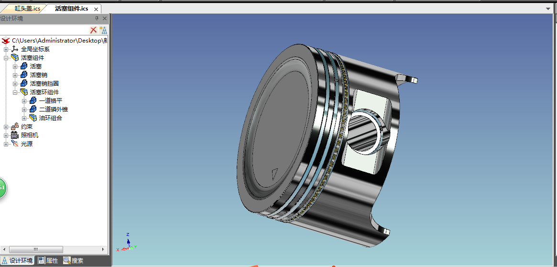The image size is (557, 267).
Task: Click the tree structure icon with star
Action: 103,30
